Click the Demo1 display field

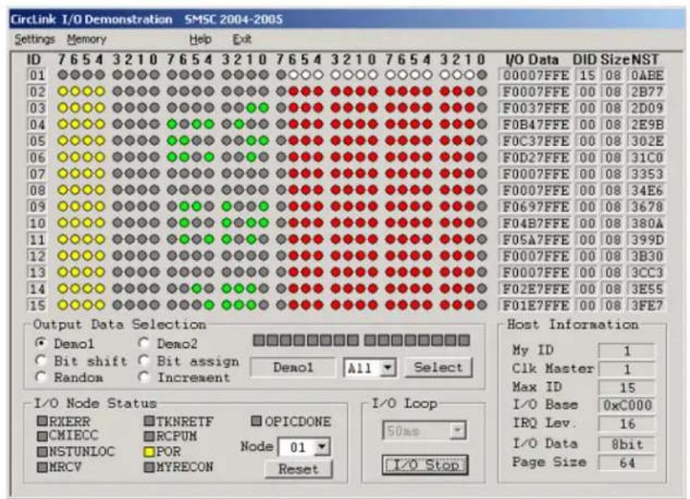click(293, 368)
